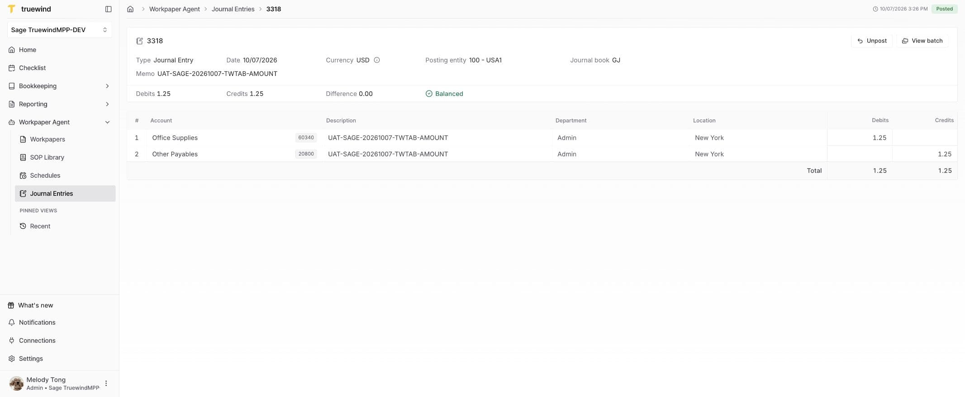Click the Workpapers document icon
Image resolution: width=965 pixels, height=397 pixels.
pos(23,139)
